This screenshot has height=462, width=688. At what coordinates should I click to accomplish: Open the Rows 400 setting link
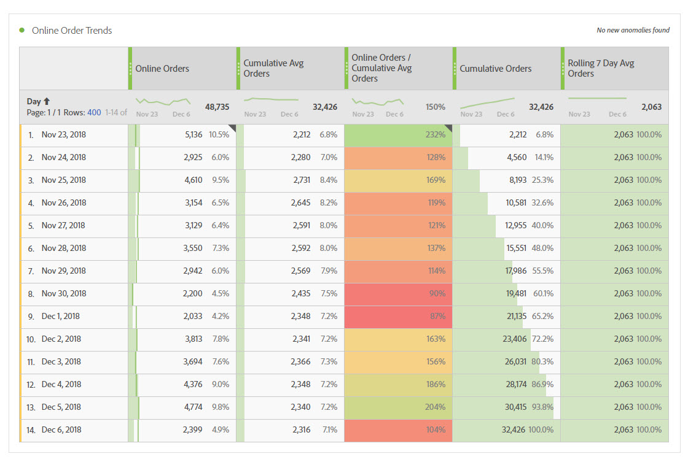[x=94, y=113]
